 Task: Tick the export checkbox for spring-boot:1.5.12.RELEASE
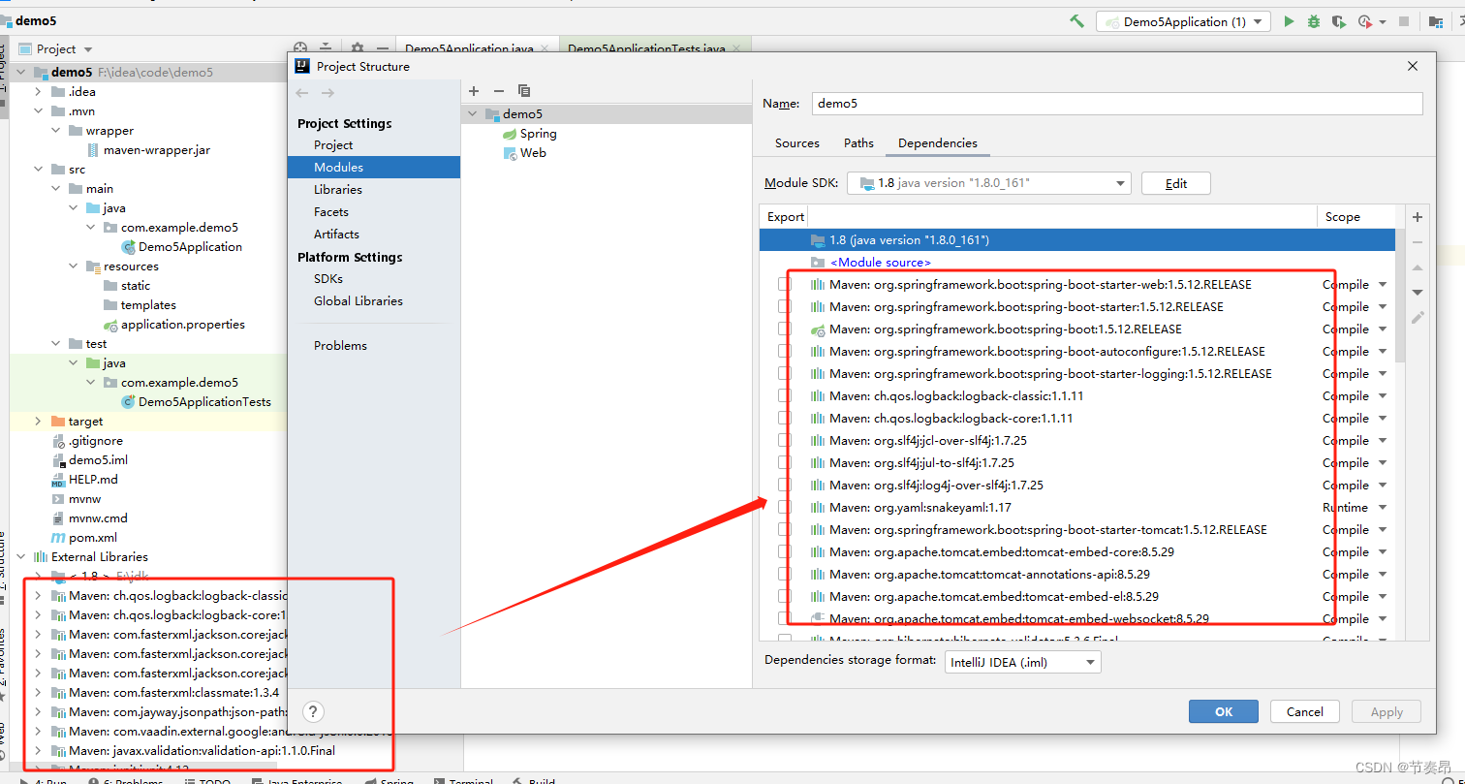[x=784, y=329]
